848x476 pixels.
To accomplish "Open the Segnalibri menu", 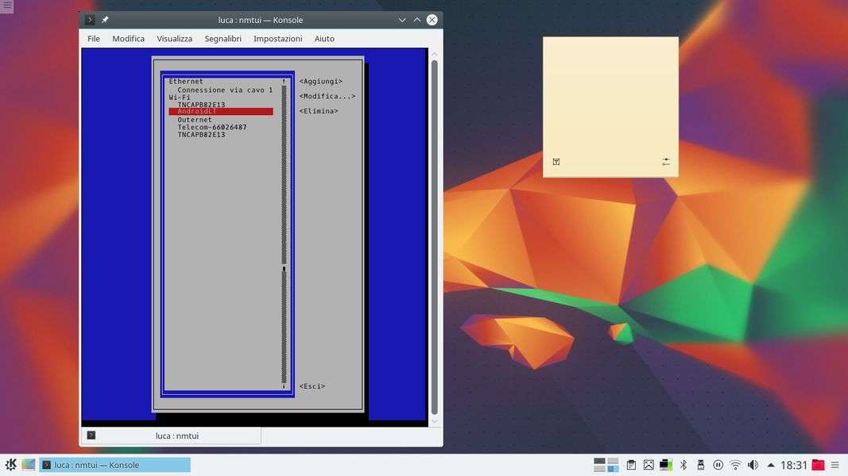I will pos(223,39).
